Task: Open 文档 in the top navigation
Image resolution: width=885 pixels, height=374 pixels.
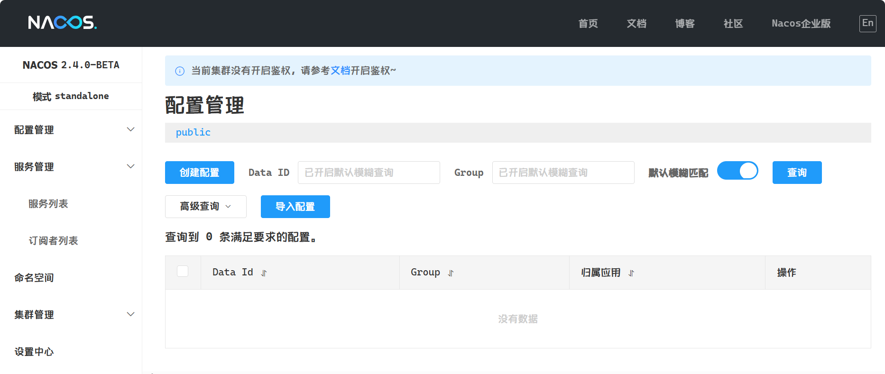Action: (636, 24)
